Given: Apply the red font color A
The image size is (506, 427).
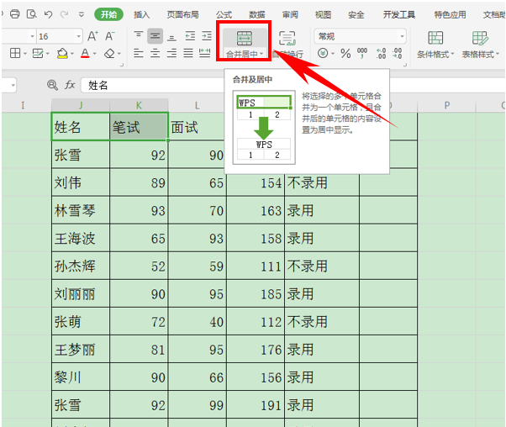Looking at the screenshot, I should [85, 53].
